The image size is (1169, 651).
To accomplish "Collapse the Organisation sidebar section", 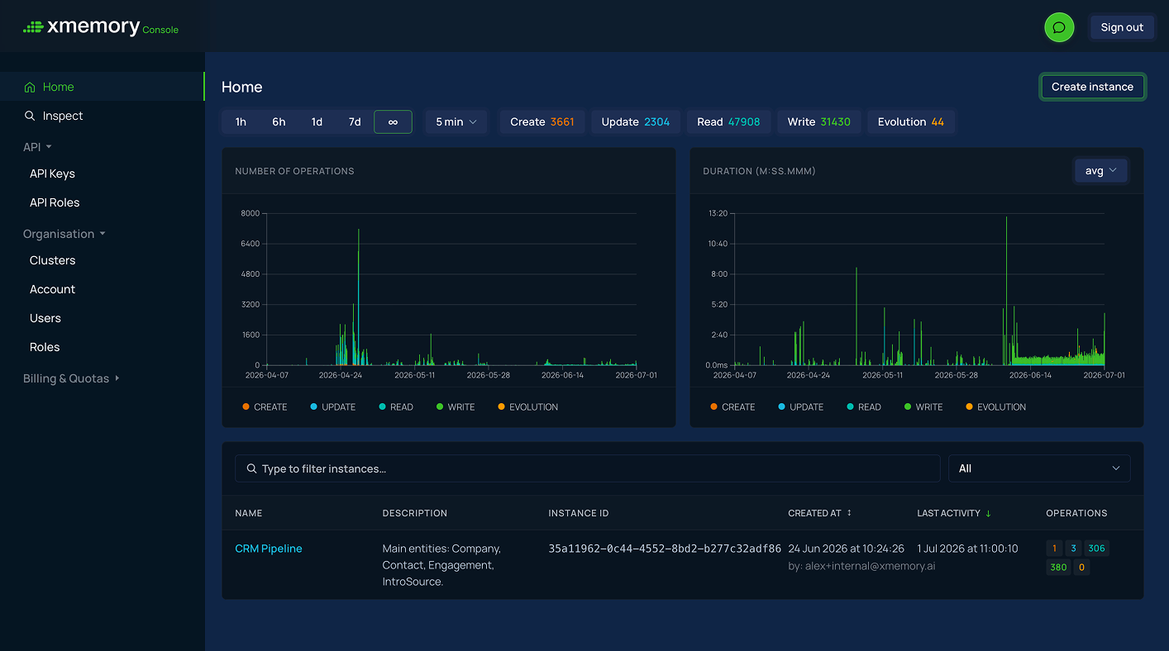I will [64, 234].
